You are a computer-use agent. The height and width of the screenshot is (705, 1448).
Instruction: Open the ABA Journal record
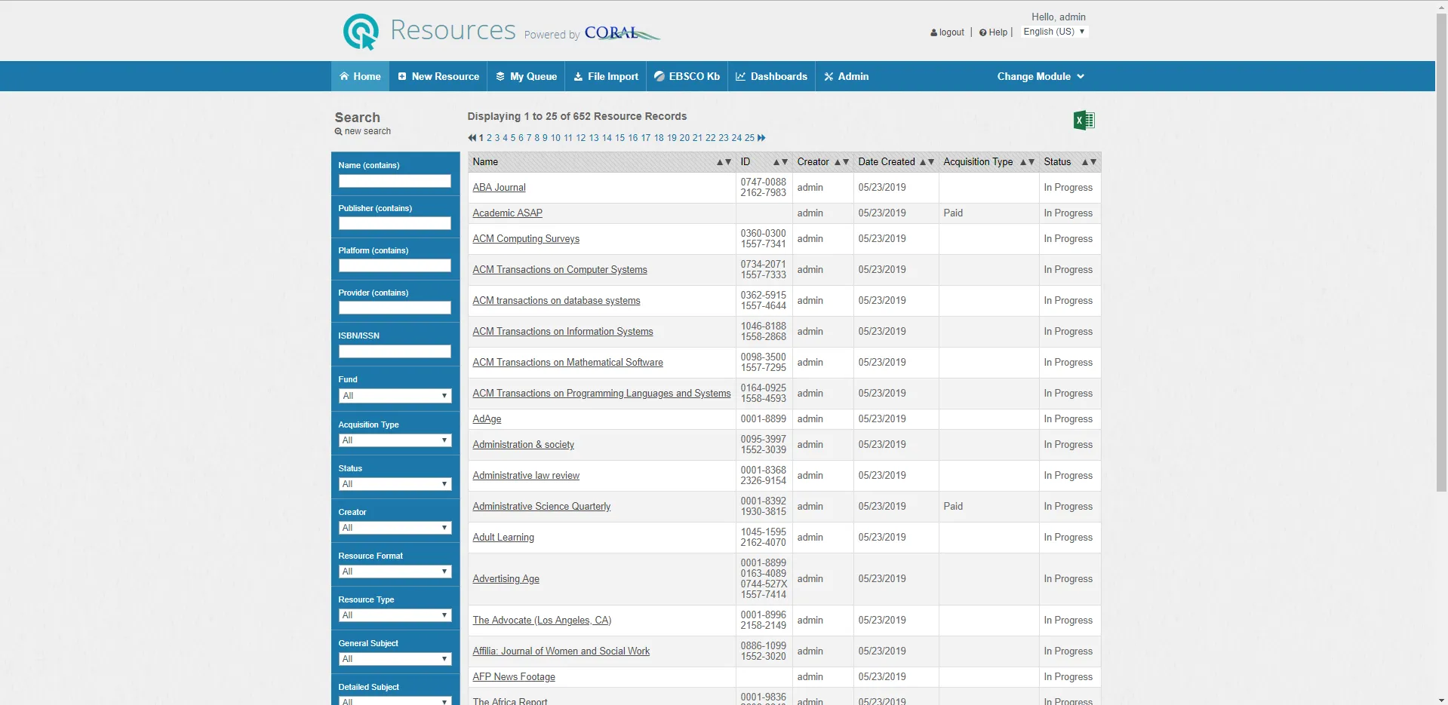point(499,188)
